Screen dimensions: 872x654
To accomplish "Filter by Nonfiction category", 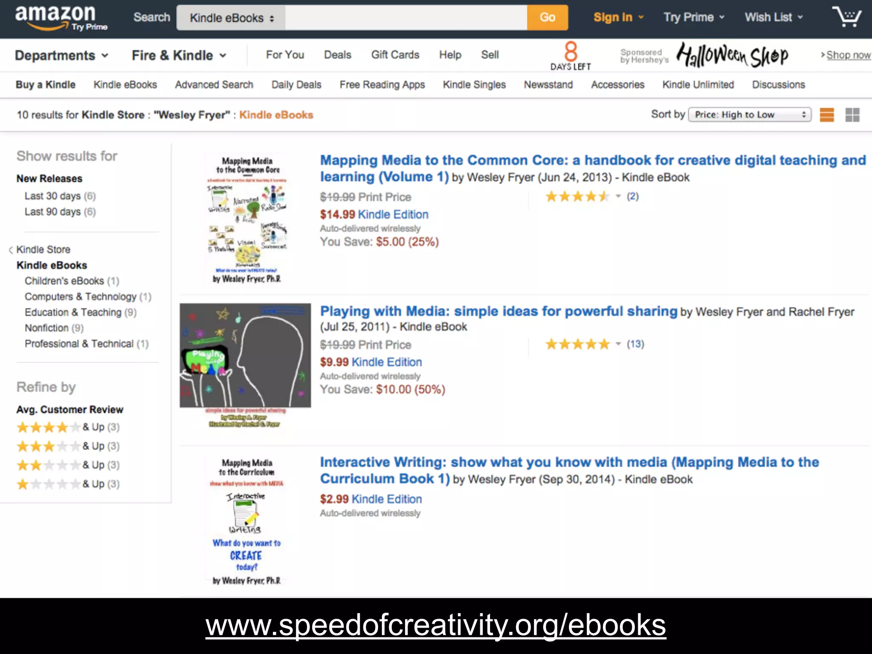I will tap(54, 328).
